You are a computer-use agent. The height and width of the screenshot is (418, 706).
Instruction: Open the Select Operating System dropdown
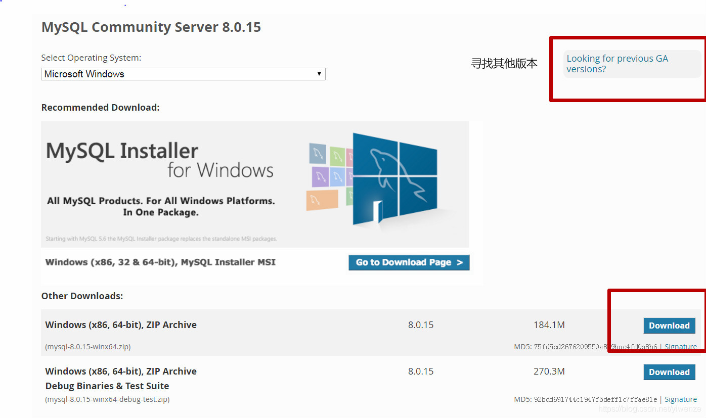(183, 74)
